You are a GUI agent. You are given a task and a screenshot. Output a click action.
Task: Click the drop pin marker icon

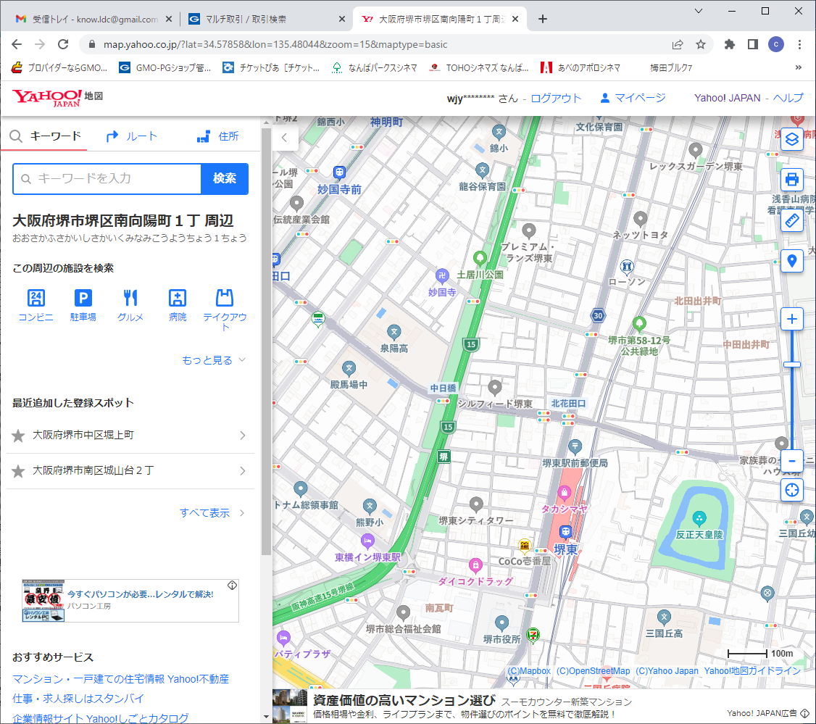[792, 260]
